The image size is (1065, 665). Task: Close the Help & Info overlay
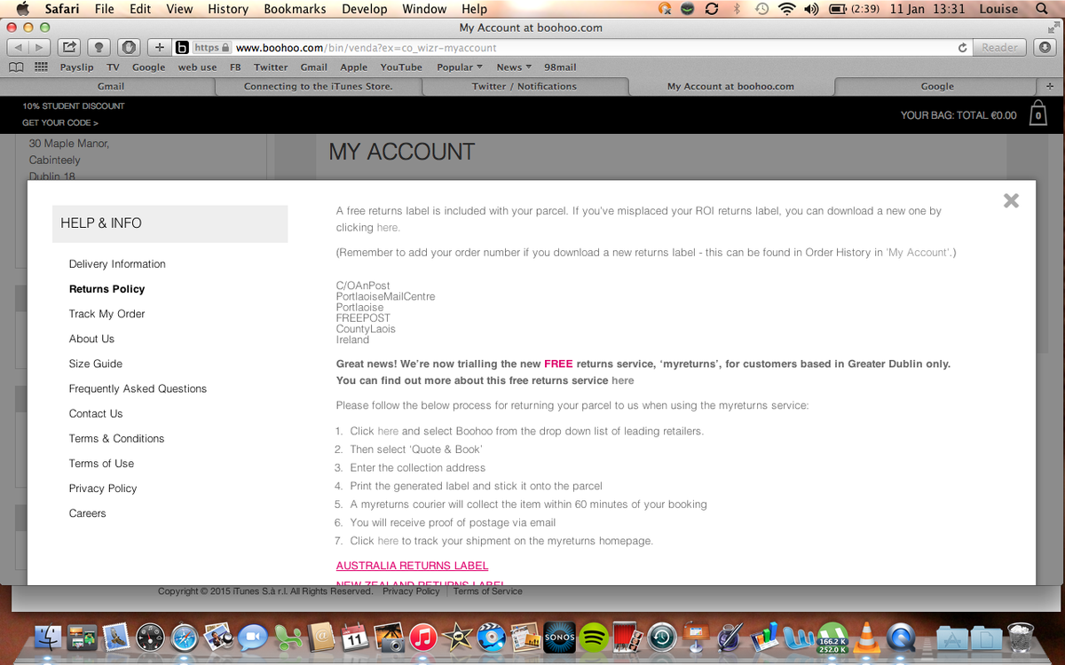[x=1011, y=200]
